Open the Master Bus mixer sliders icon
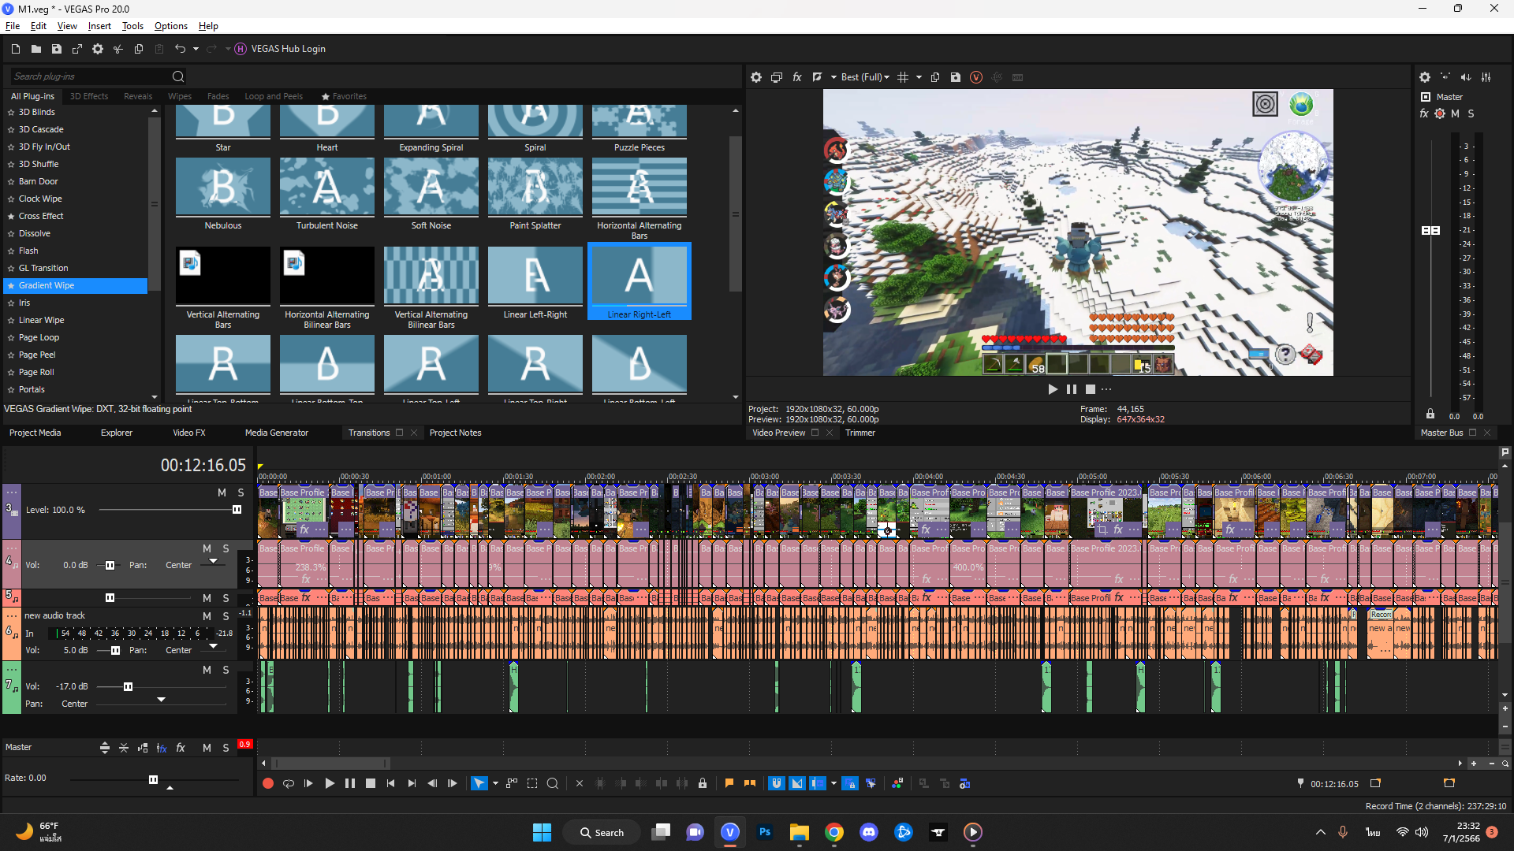 pos(1486,77)
